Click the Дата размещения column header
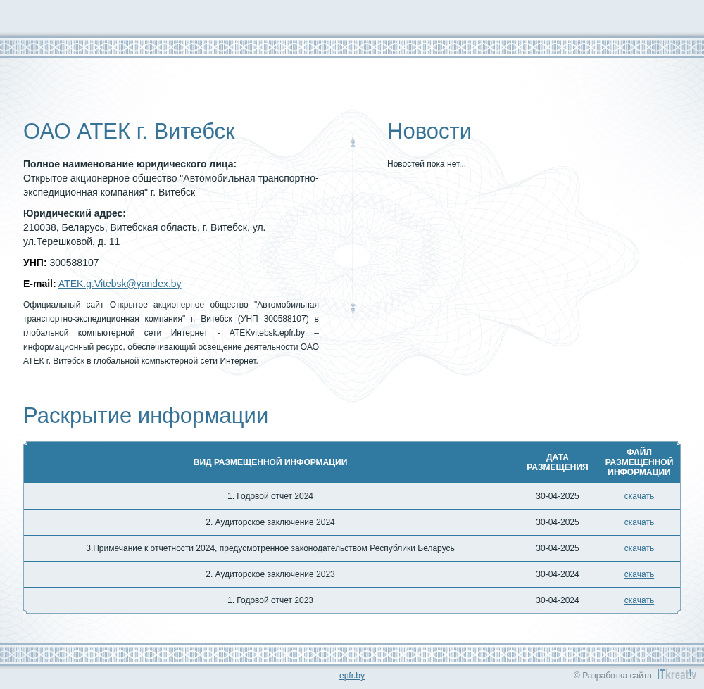This screenshot has height=689, width=704. click(557, 462)
